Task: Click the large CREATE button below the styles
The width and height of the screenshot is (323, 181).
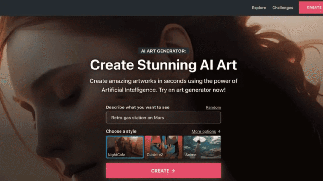Action: click(163, 171)
